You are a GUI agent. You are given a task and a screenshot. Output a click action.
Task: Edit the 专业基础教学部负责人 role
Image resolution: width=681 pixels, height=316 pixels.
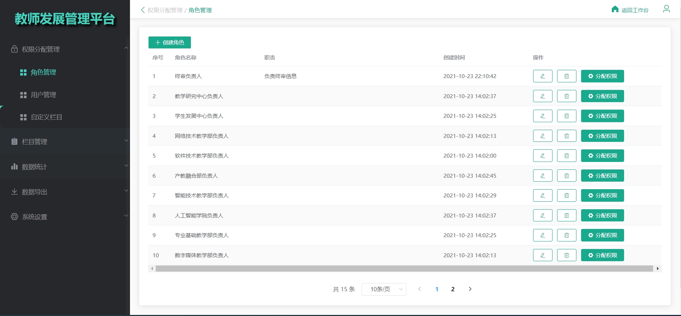[x=542, y=235]
